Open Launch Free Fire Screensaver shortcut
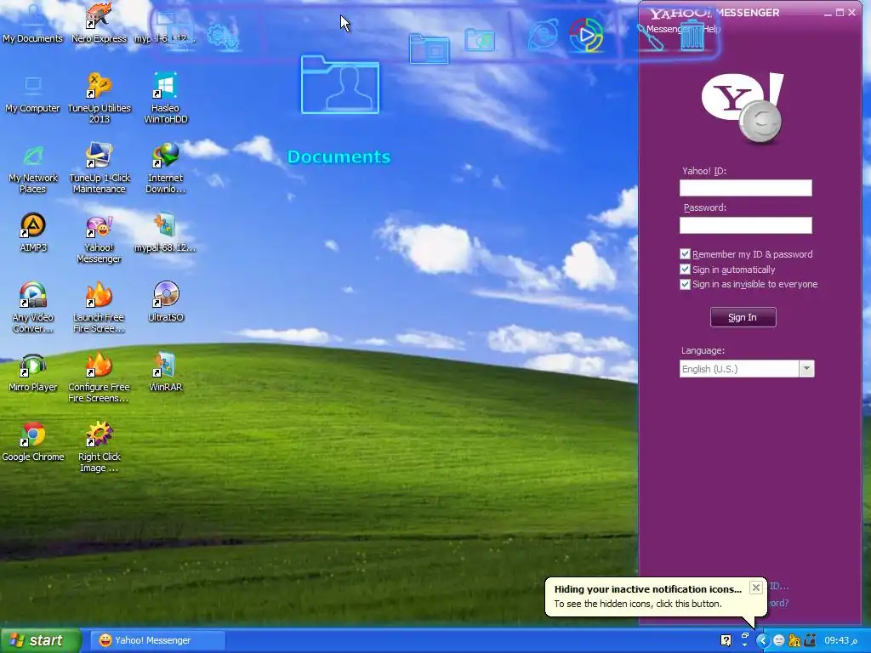Viewport: 871px width, 653px height. click(99, 308)
